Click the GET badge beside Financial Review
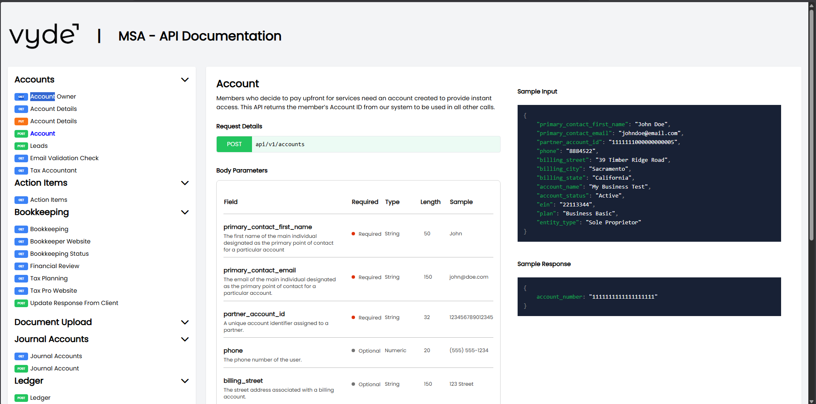The image size is (816, 404). 21,266
